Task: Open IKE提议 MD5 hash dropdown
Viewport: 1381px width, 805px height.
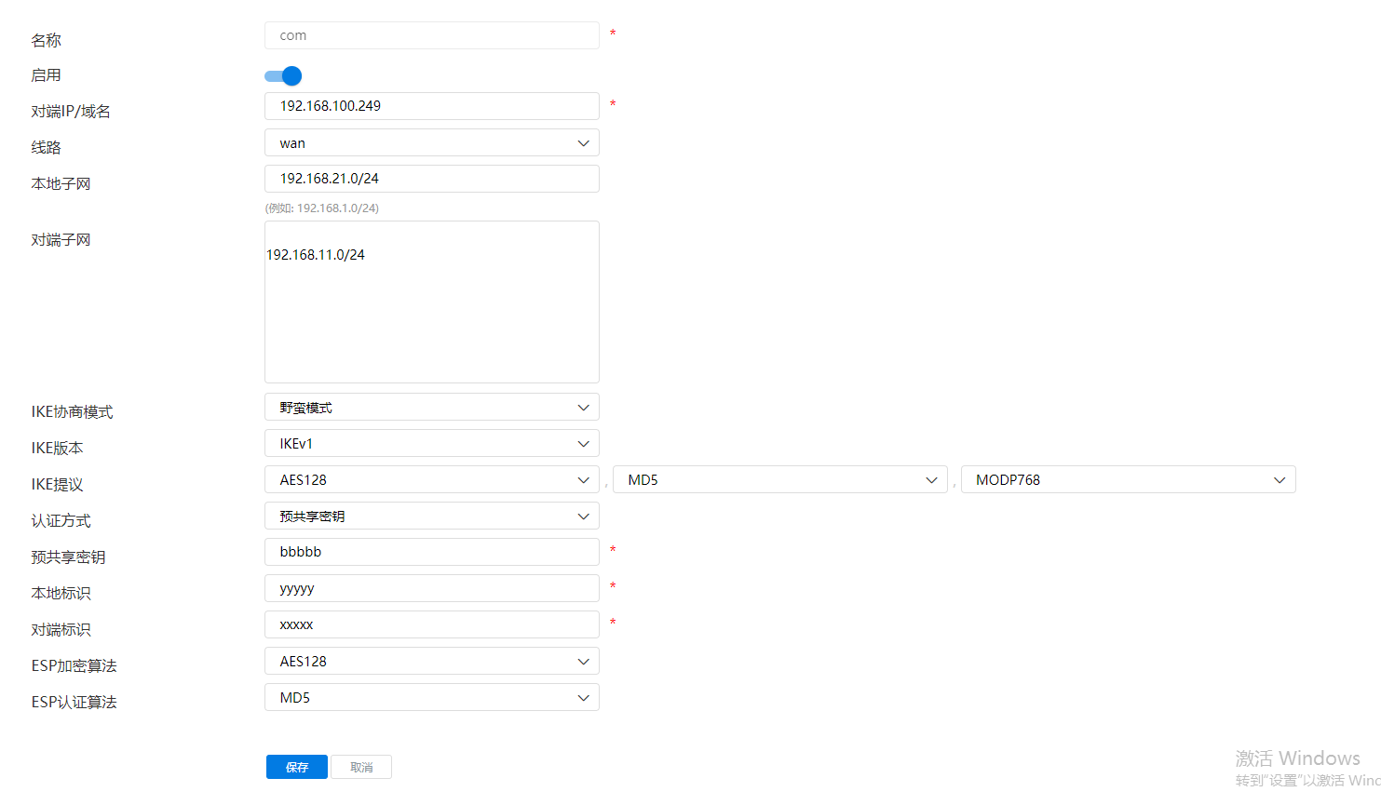Action: pyautogui.click(x=779, y=480)
